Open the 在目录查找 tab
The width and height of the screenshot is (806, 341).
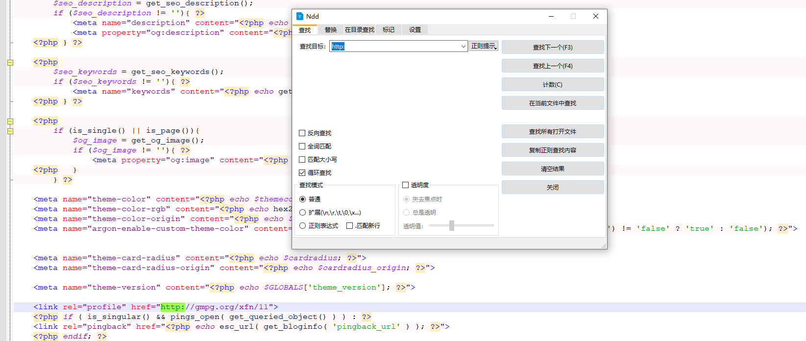[360, 30]
